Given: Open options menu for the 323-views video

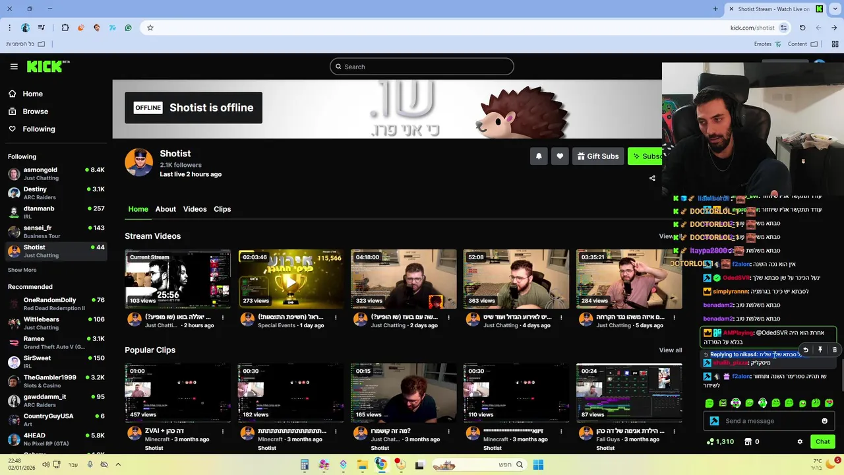Looking at the screenshot, I should pos(448,317).
